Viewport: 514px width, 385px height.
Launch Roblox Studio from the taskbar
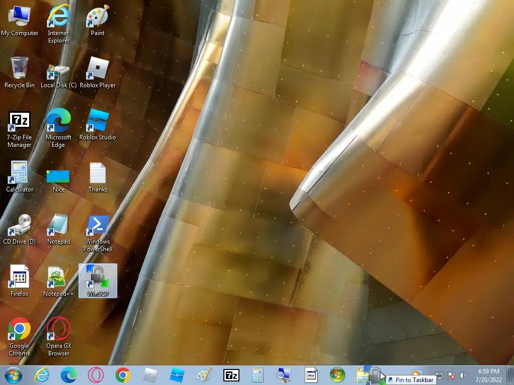point(177,375)
